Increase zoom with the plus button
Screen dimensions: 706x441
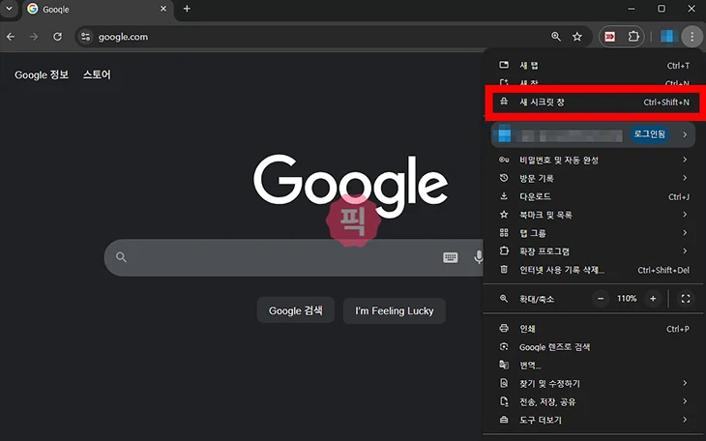653,299
